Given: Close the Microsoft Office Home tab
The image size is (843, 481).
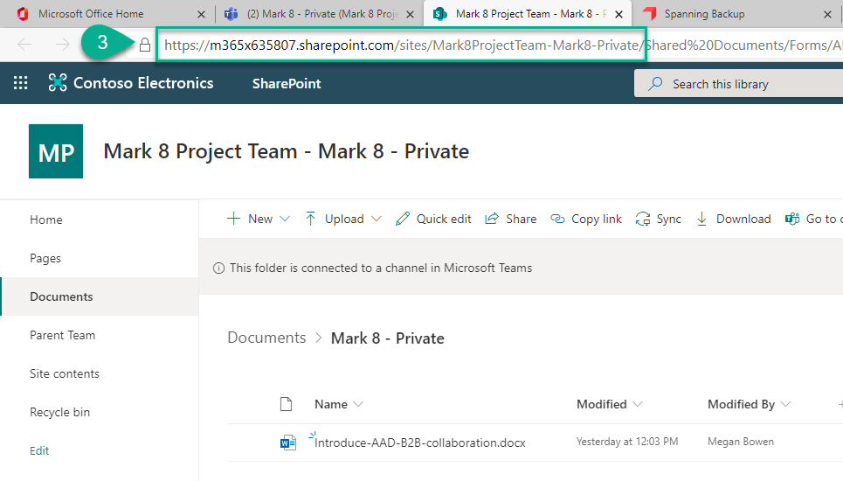Looking at the screenshot, I should (201, 15).
